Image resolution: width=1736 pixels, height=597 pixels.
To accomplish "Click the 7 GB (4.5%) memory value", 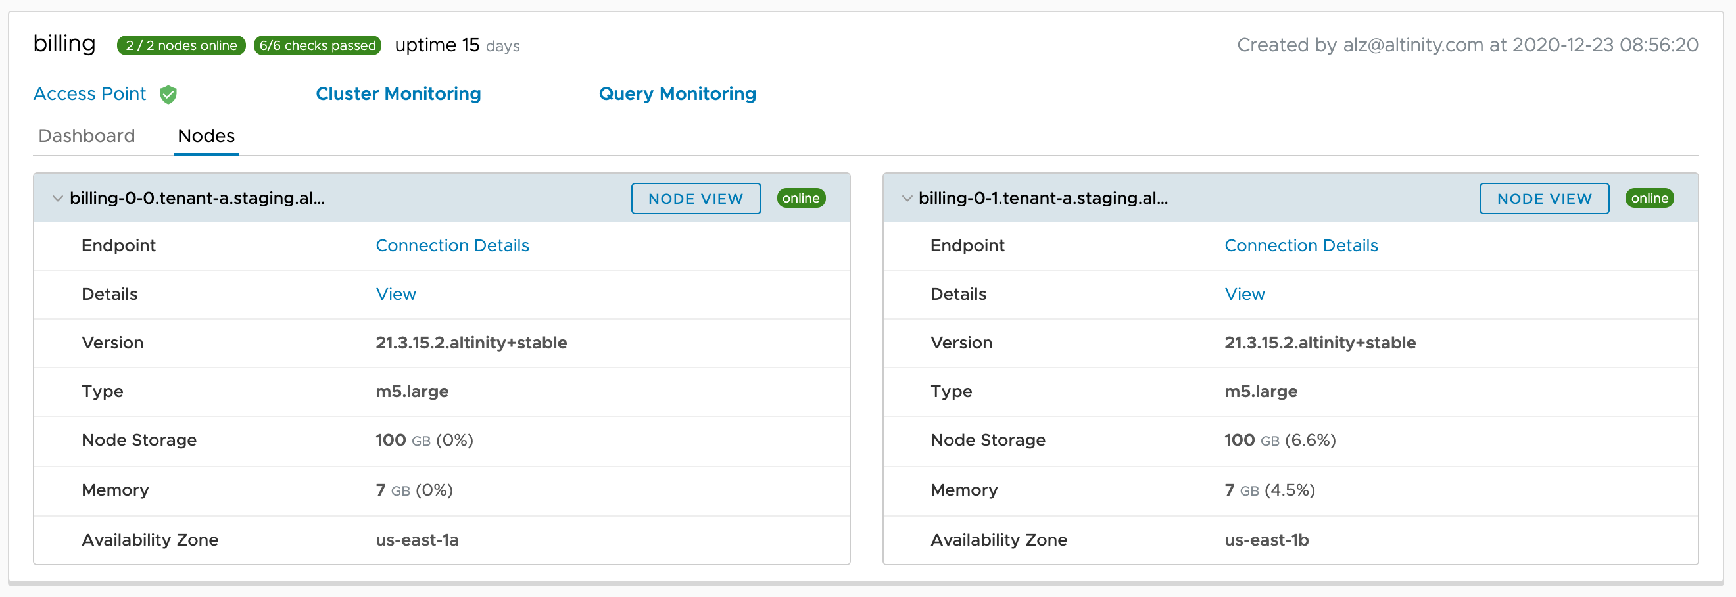I will [x=1270, y=490].
